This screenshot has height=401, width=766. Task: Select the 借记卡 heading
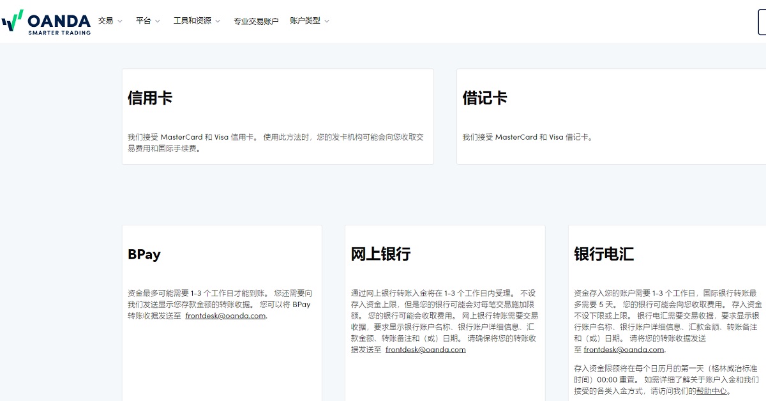pyautogui.click(x=484, y=98)
